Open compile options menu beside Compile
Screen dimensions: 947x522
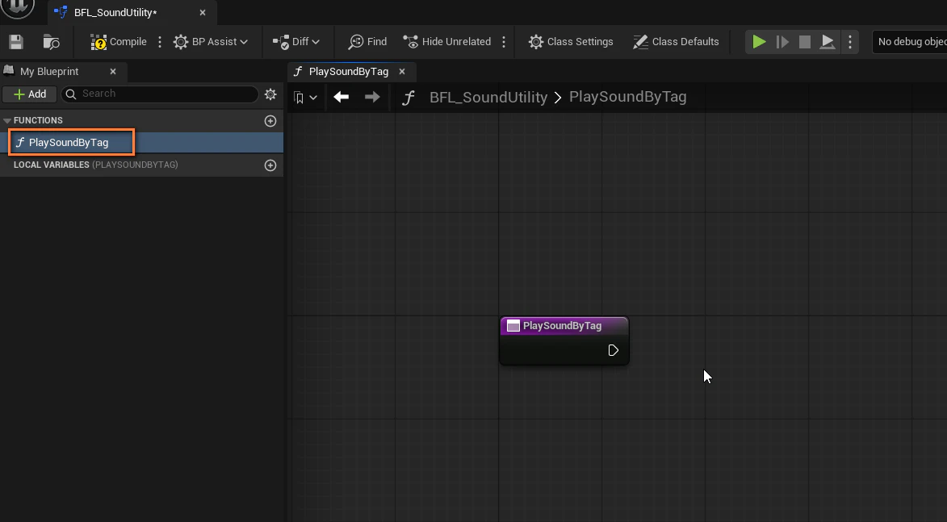(x=159, y=42)
